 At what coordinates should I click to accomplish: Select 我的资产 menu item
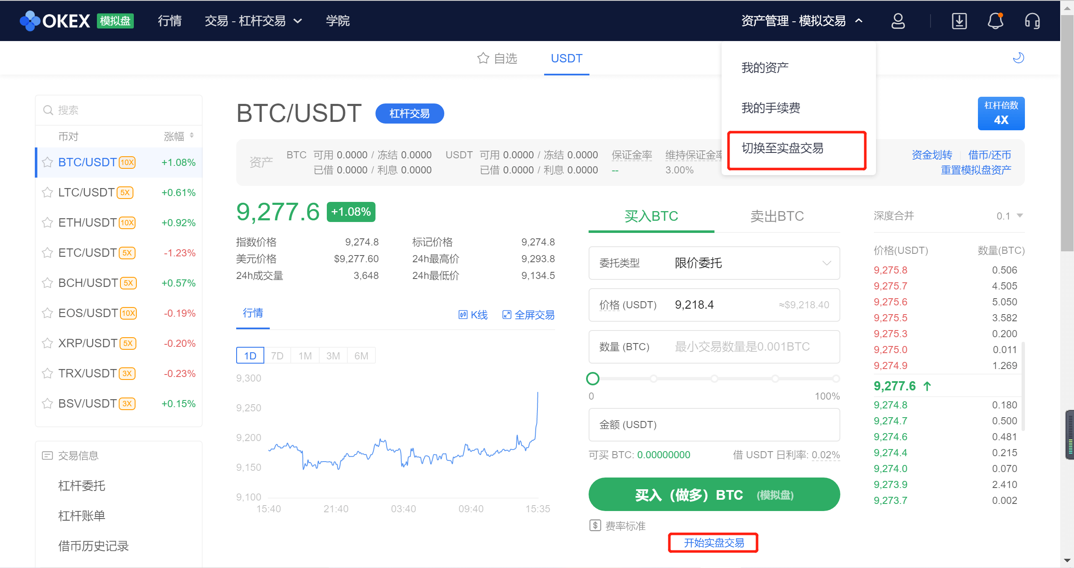pyautogui.click(x=765, y=67)
